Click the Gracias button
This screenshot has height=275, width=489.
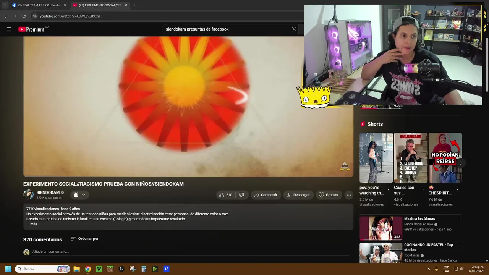[329, 195]
